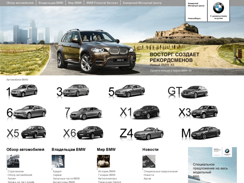
Task: Open the Автокосметика link
Action: 107,179
